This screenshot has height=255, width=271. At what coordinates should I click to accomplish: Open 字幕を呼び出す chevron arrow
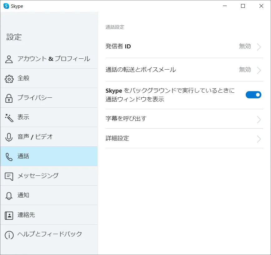click(259, 120)
